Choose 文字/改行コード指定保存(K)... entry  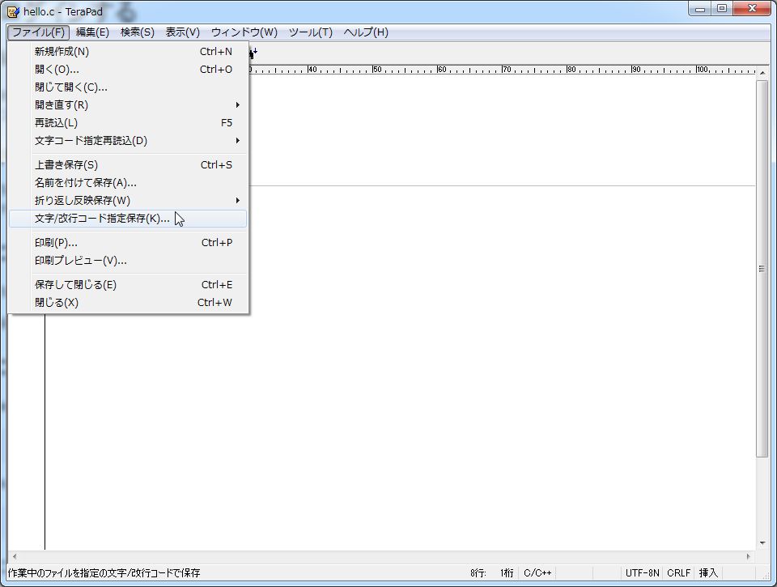click(128, 219)
